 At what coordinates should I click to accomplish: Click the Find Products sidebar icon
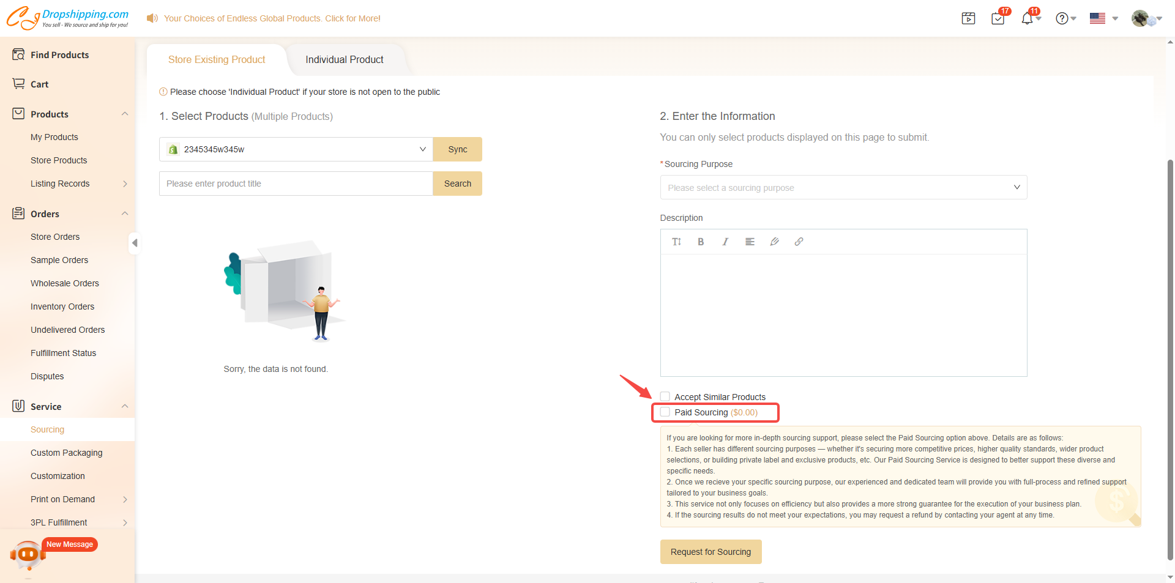pyautogui.click(x=18, y=54)
